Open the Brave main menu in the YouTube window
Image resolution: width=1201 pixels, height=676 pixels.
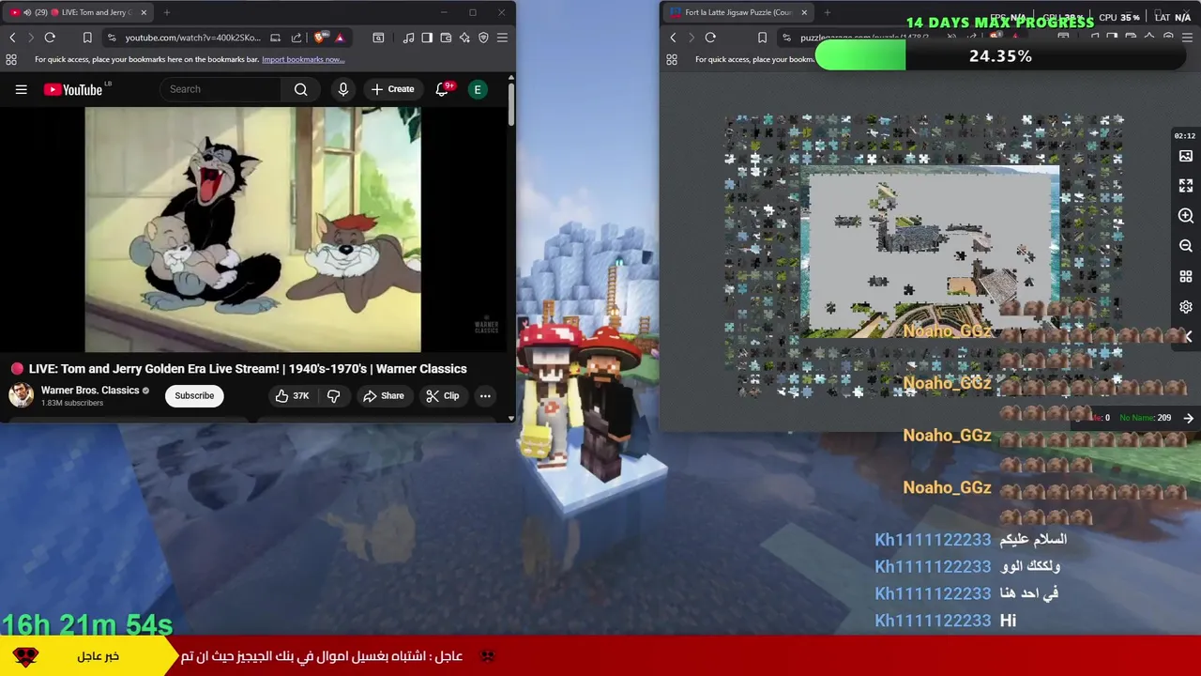pos(502,38)
